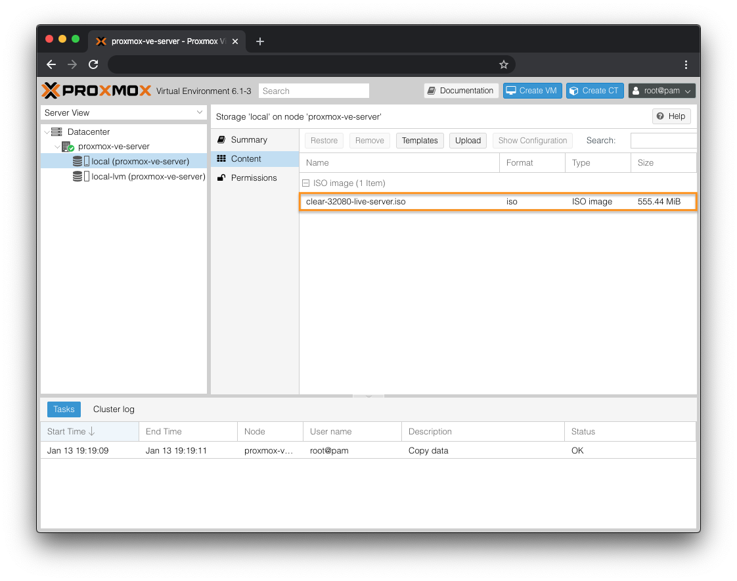Start creating a new CT

click(594, 91)
